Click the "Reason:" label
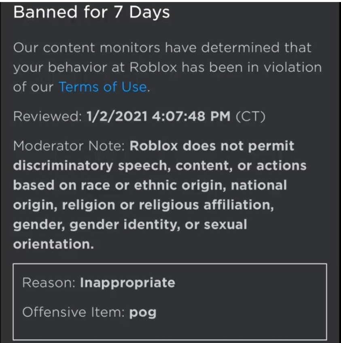This screenshot has height=343, width=341. tap(49, 282)
